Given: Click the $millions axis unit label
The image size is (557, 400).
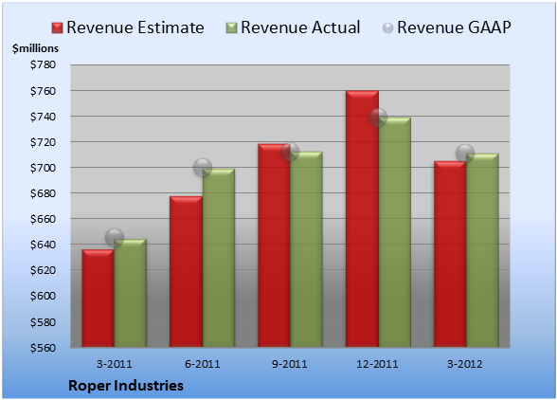Looking at the screenshot, I should pos(36,48).
